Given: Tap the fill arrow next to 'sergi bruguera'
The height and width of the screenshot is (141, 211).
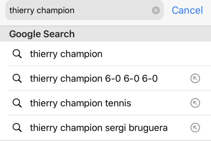Looking at the screenshot, I should click(195, 127).
